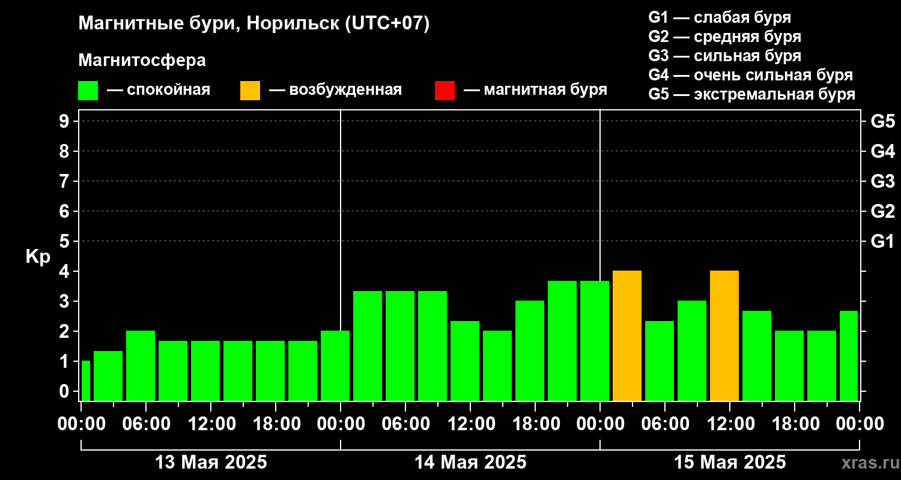Click the 13 Мая 2025 date label

211,463
